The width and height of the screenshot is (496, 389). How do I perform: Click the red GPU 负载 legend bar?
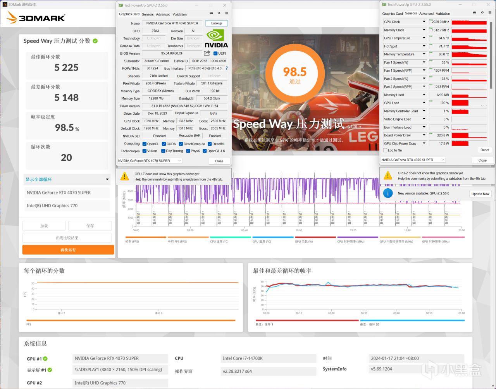coord(315,237)
